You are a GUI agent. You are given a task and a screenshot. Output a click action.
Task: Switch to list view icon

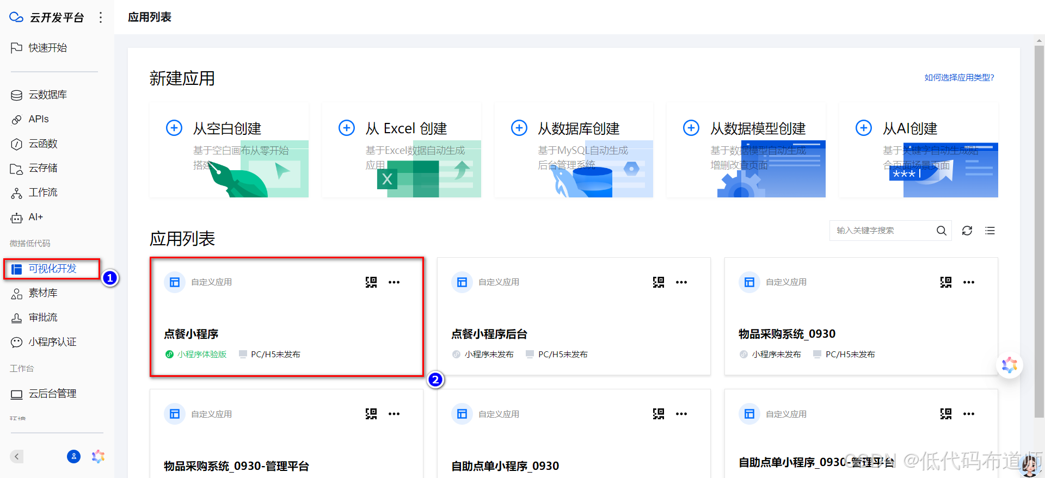[x=990, y=231]
